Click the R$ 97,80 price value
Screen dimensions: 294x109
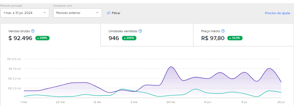click(213, 38)
